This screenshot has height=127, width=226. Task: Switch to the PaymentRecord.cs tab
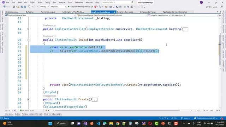(x=48, y=12)
